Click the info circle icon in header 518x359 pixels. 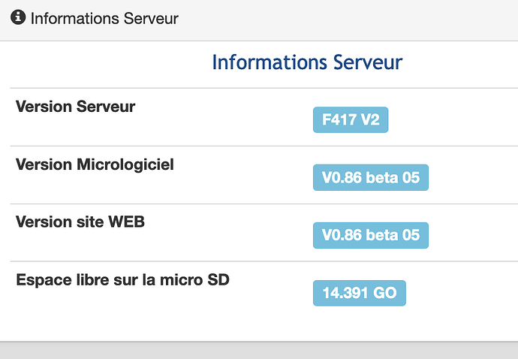18,17
